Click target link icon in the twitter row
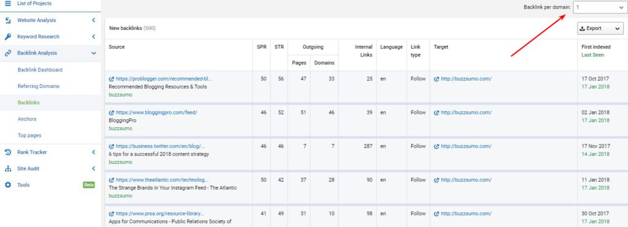Image resolution: width=628 pixels, height=227 pixels. [437, 146]
